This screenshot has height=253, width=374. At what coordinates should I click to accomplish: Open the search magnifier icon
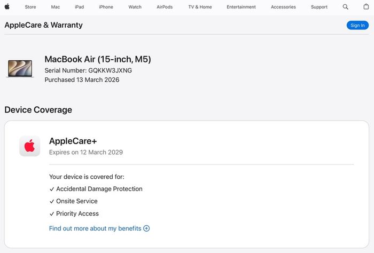[345, 7]
